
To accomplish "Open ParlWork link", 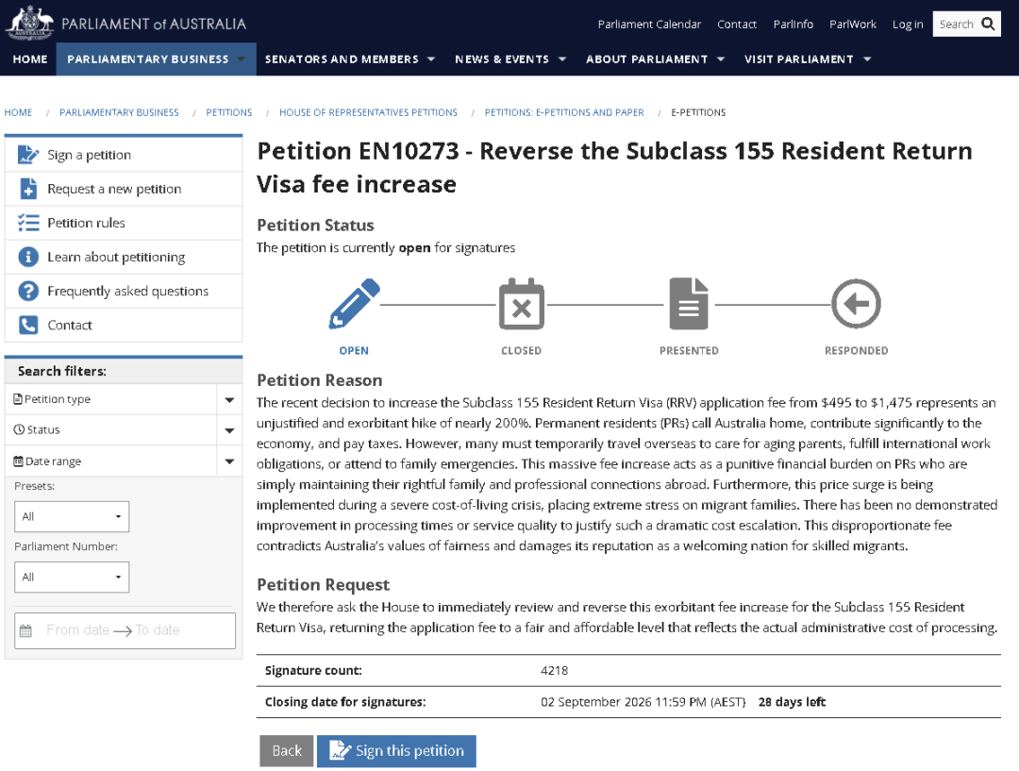I will click(x=853, y=24).
